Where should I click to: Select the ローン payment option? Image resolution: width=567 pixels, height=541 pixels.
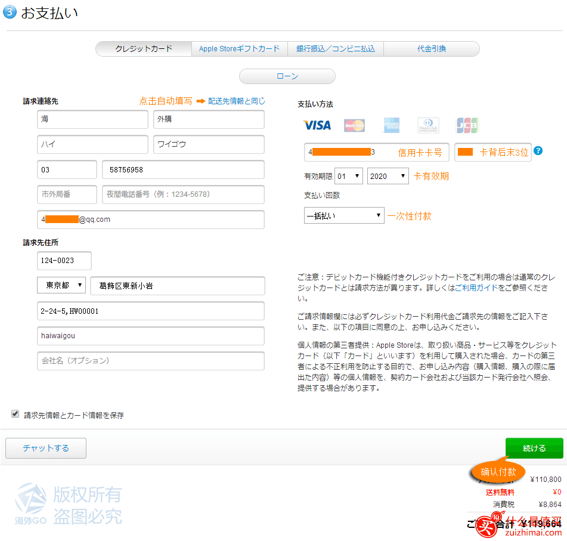tap(287, 76)
